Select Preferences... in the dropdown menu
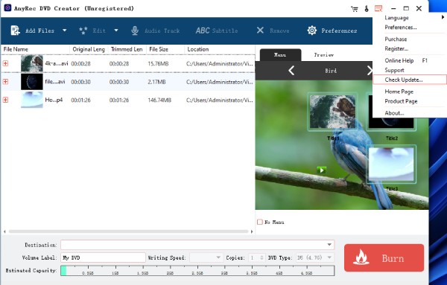 click(409, 28)
